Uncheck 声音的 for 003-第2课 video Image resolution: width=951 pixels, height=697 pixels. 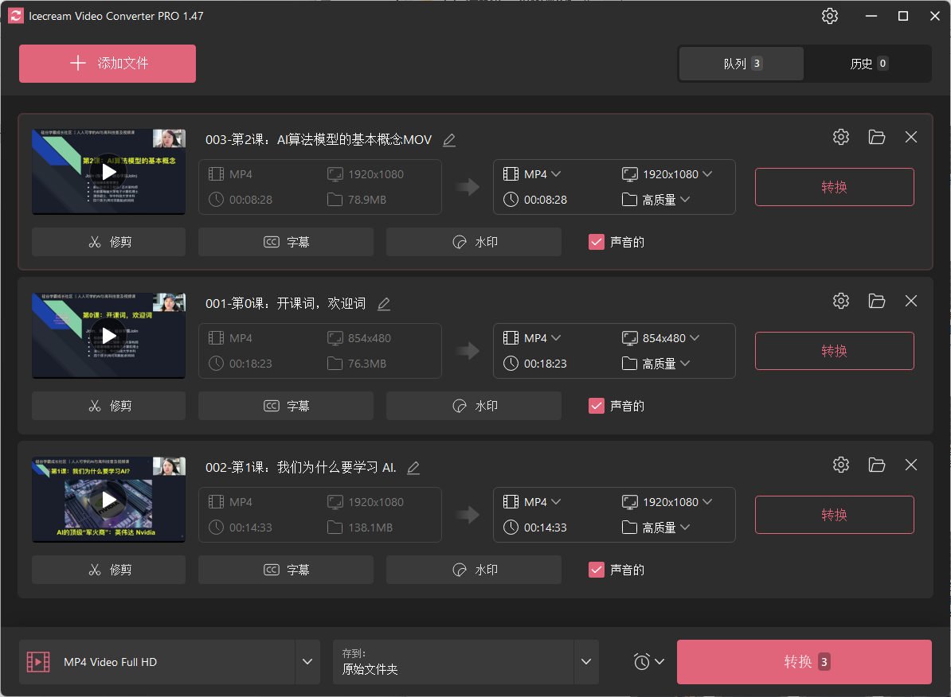(x=597, y=242)
